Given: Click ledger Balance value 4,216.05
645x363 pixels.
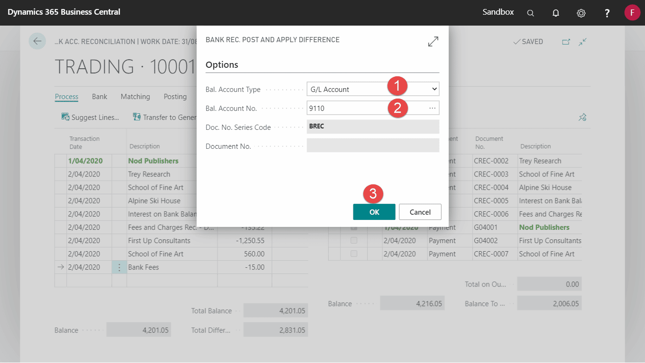Looking at the screenshot, I should (x=412, y=304).
